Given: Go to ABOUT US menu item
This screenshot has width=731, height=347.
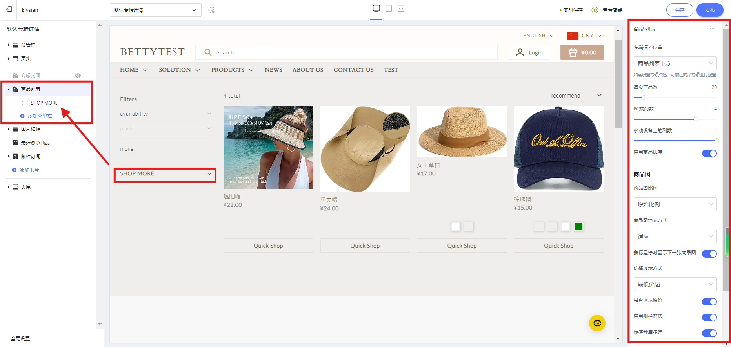Looking at the screenshot, I should coord(308,70).
